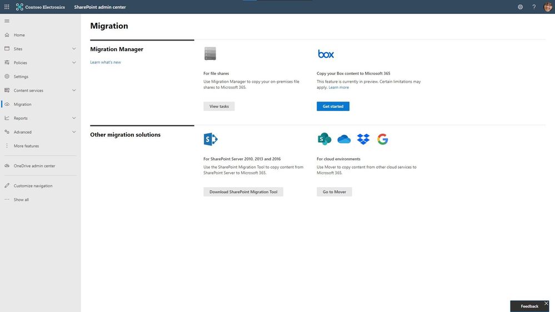Click the SharePoint Migration Tool icon

click(x=211, y=139)
